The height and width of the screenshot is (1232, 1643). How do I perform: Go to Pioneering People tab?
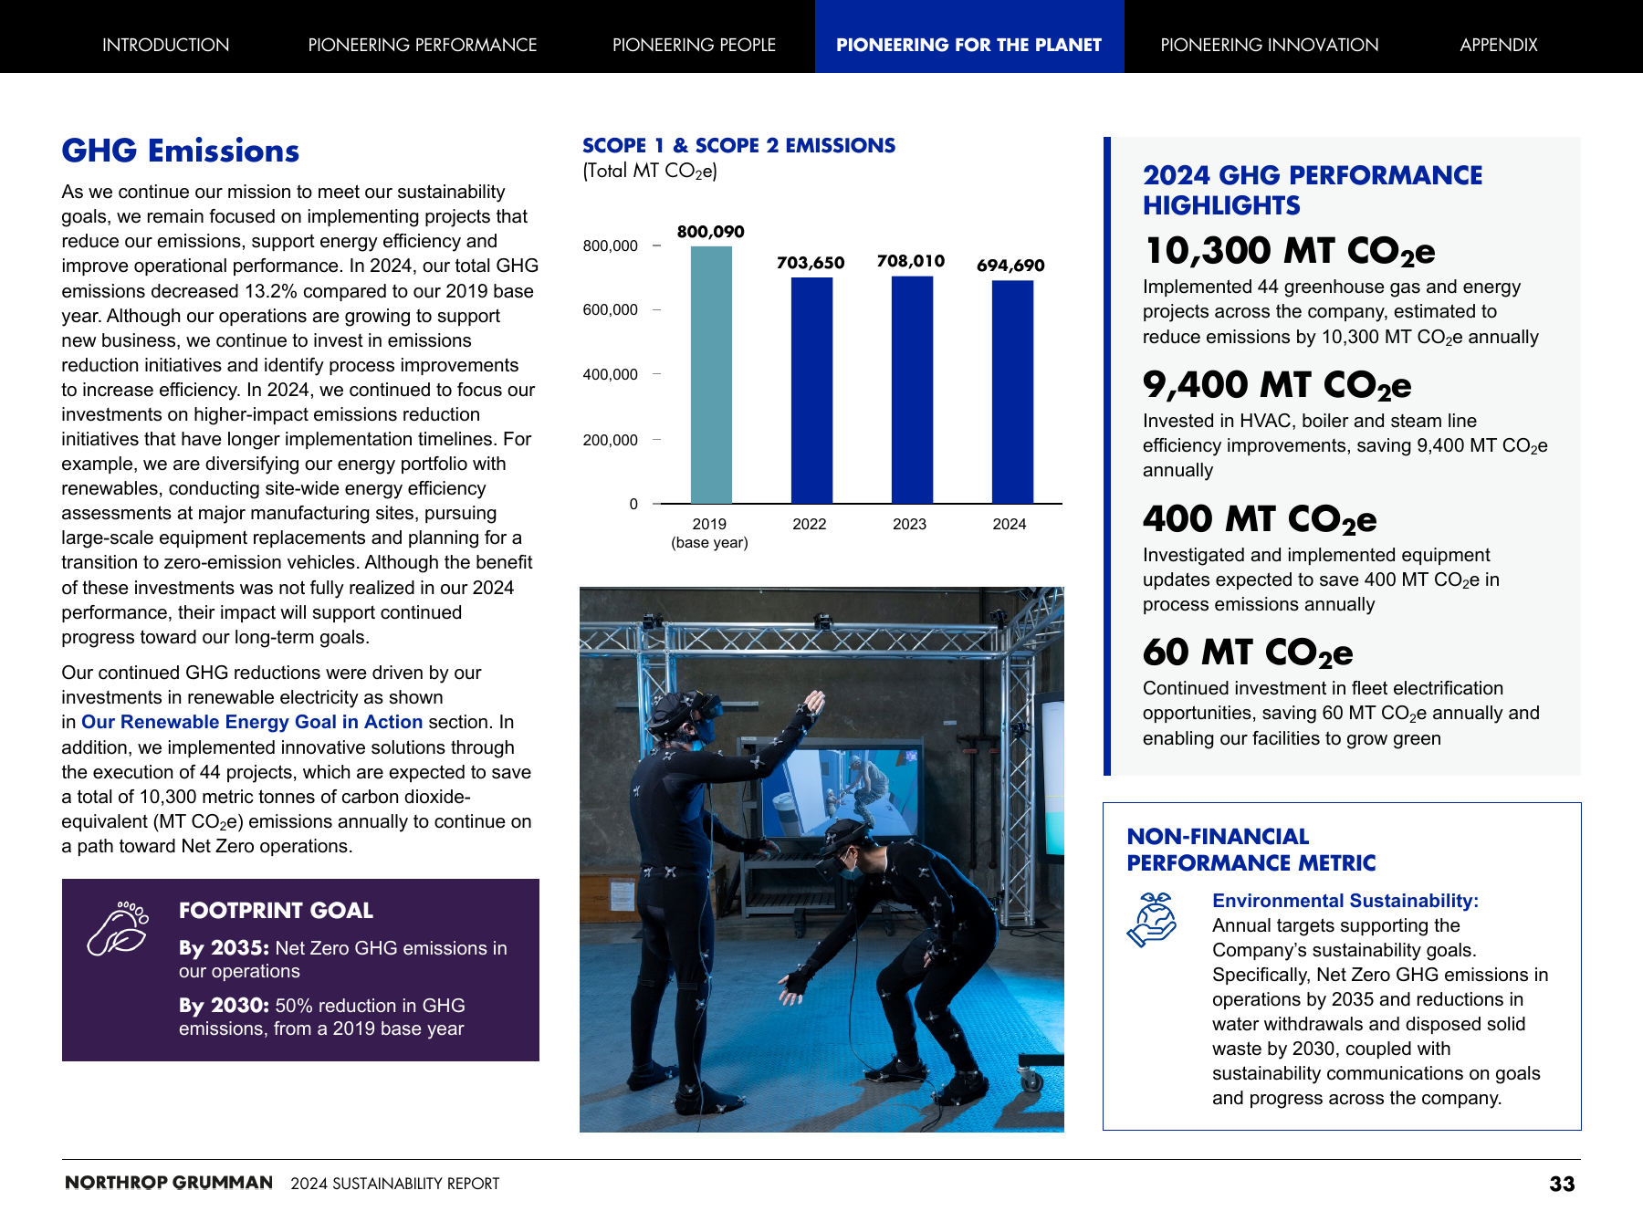click(x=694, y=45)
